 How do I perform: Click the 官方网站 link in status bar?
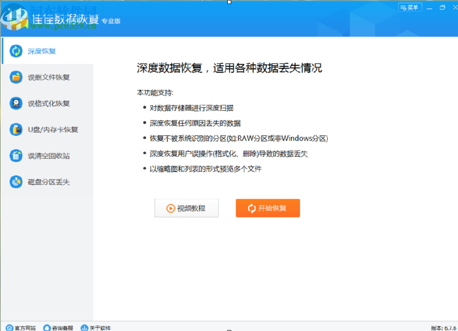(x=24, y=327)
